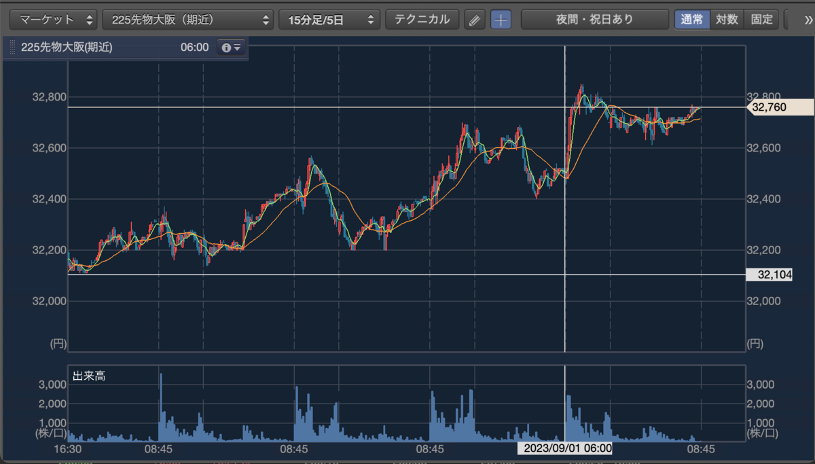Select the 対数 scale mode
Screen dimensions: 815x464
727,19
